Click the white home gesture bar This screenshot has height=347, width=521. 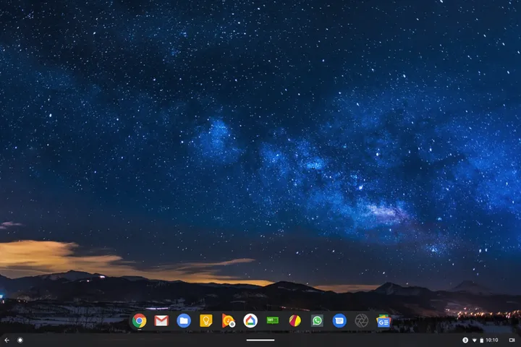coord(260,340)
